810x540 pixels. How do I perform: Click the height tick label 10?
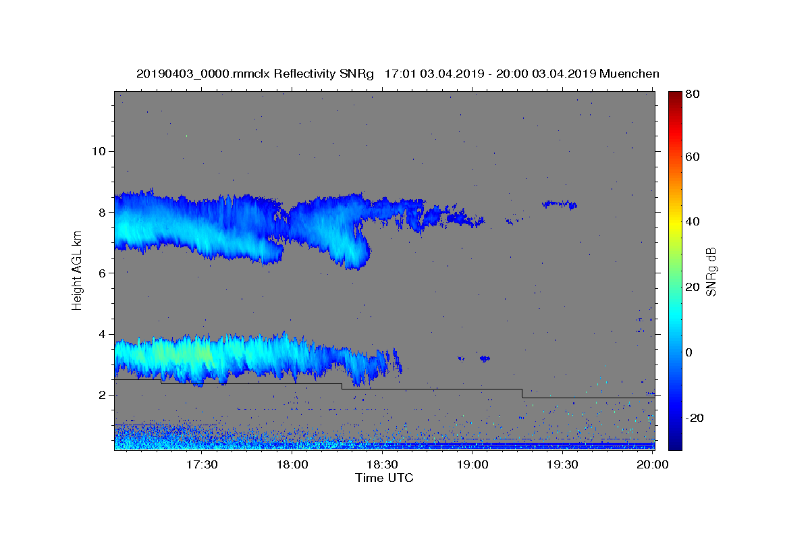tap(99, 151)
